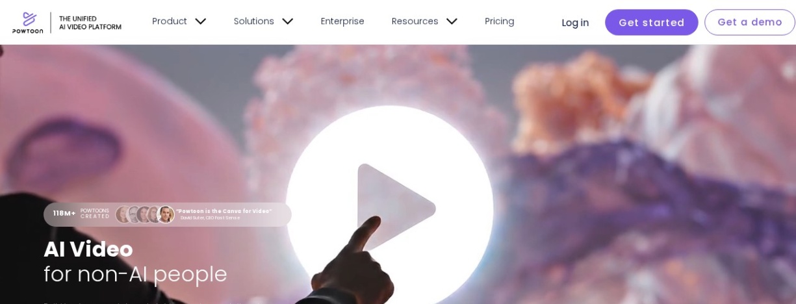
Task: Play the hero video
Action: pyautogui.click(x=390, y=209)
